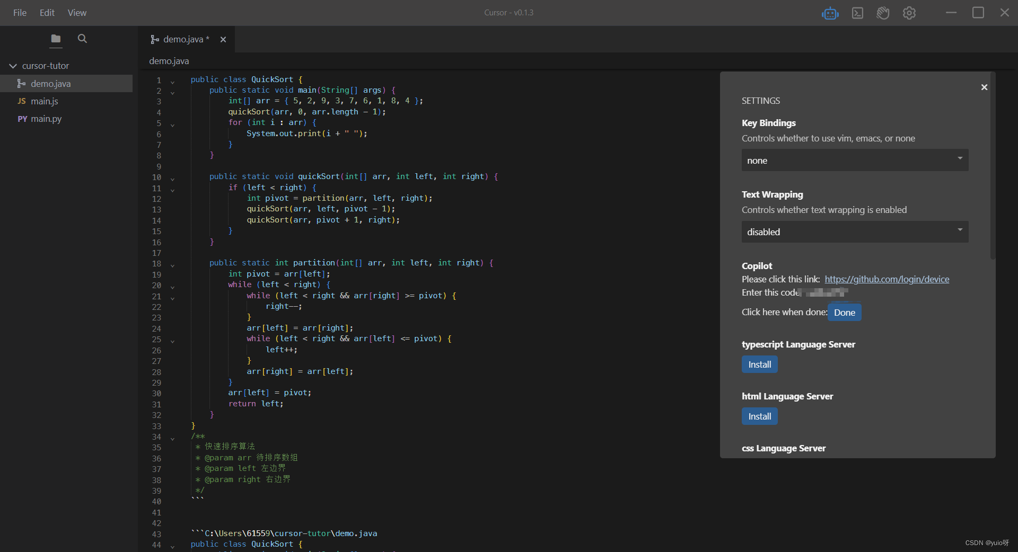The image size is (1018, 552).
Task: Click the PY icon beside main.py
Action: tap(22, 119)
